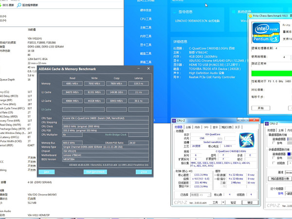
Task: Click the CPU Type field in AIDA64
Action: click(106, 118)
